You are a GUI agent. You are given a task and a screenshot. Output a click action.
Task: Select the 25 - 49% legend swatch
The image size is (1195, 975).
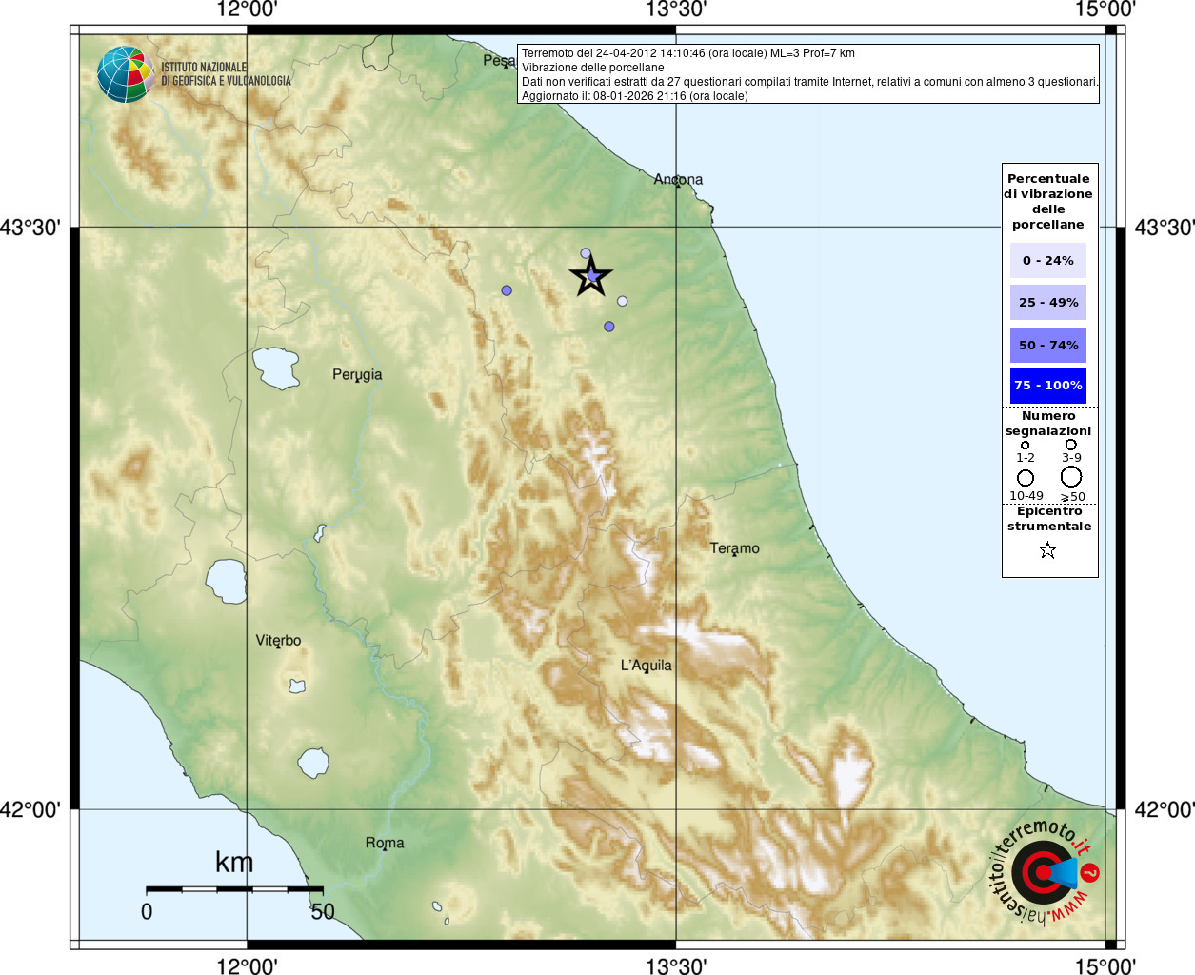[1048, 302]
